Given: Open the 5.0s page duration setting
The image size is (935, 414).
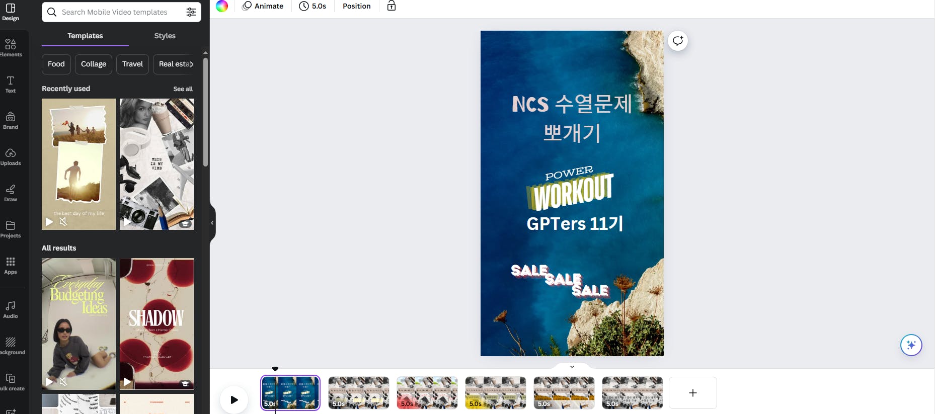Looking at the screenshot, I should coord(313,6).
